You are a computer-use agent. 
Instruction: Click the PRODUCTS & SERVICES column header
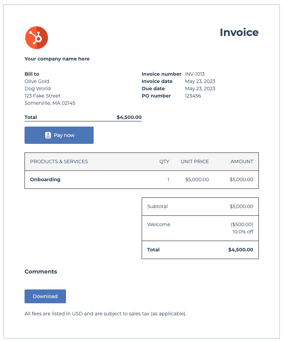pos(59,161)
